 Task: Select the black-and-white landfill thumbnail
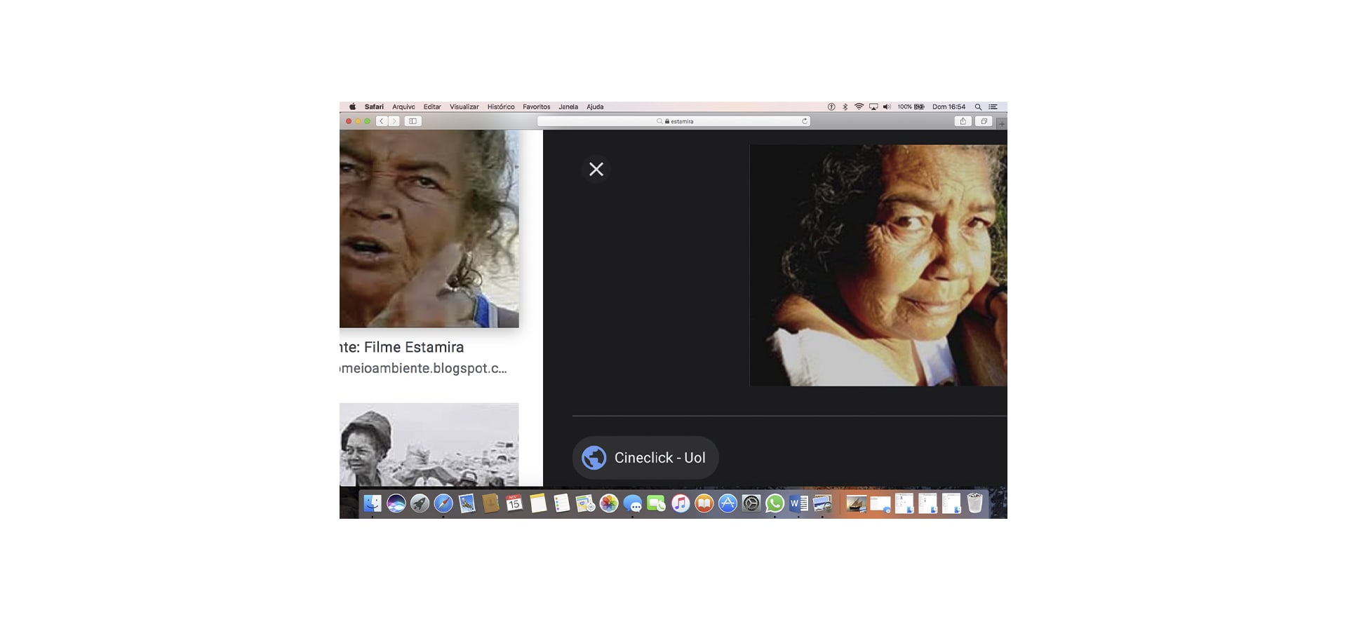429,445
